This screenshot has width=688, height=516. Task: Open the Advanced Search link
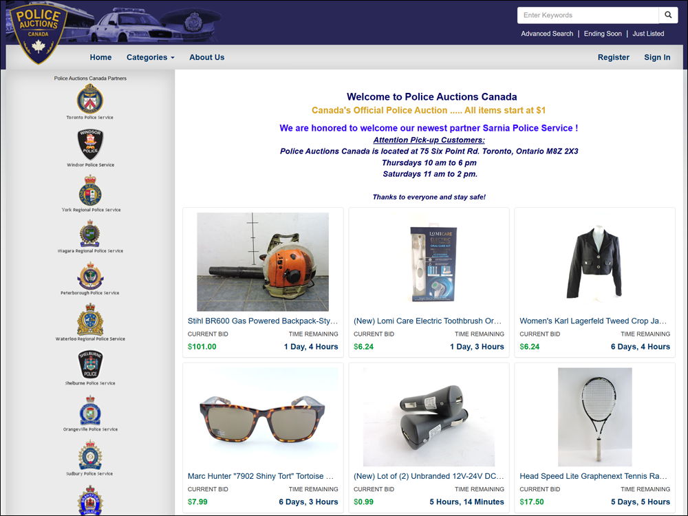[547, 33]
